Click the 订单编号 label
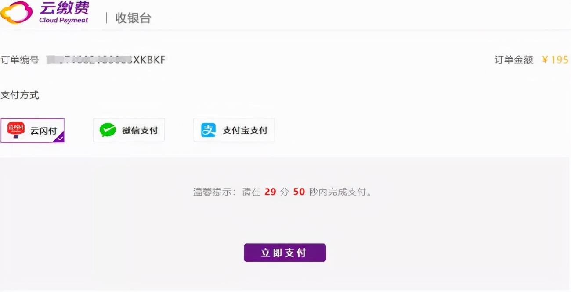The height and width of the screenshot is (292, 571). 20,60
